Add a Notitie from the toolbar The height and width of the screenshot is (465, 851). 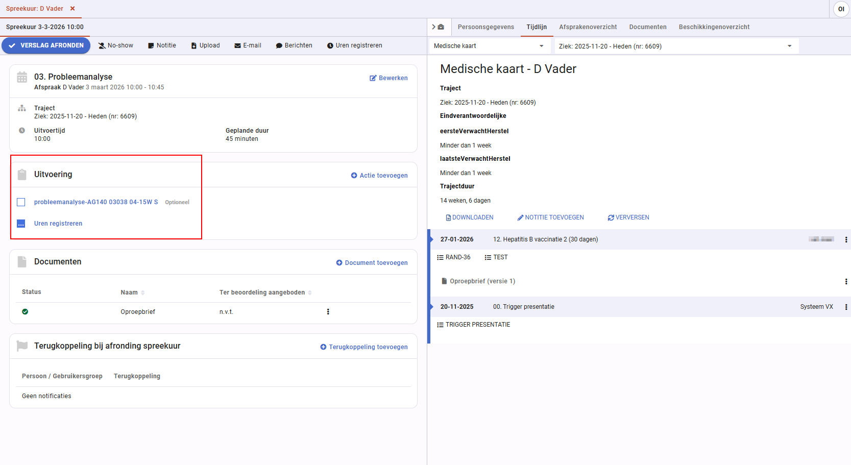point(162,45)
